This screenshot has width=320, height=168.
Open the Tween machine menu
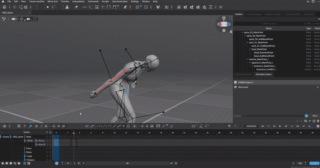tap(37, 1)
